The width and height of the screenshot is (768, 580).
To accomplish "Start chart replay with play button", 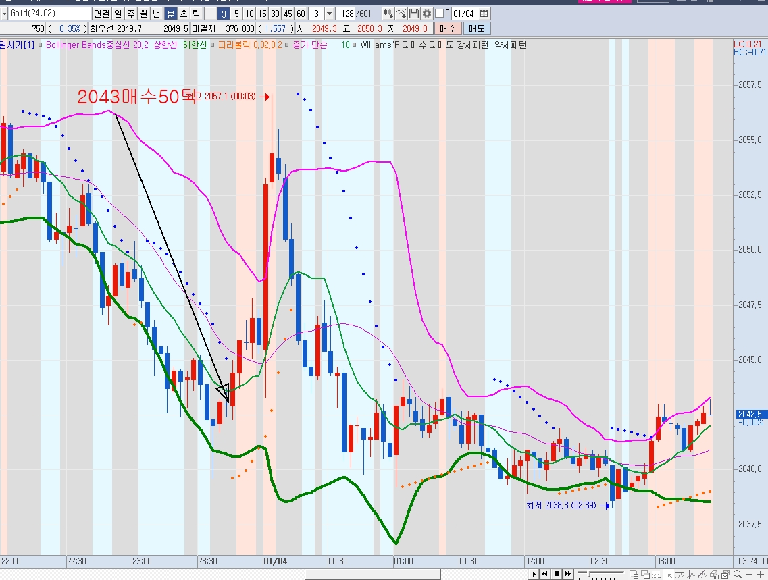I will [x=534, y=574].
